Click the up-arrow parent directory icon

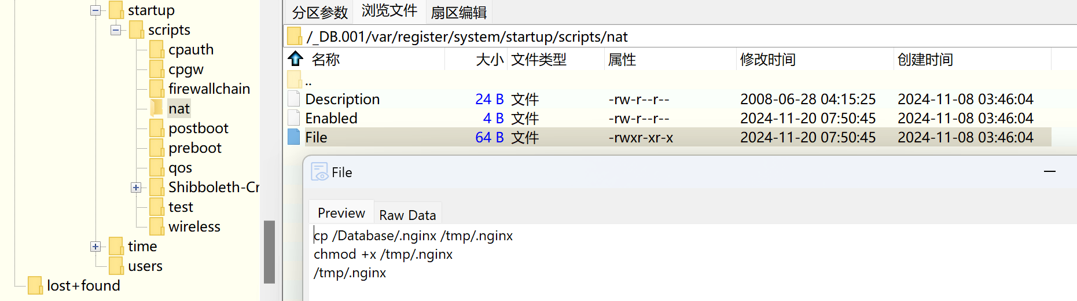coord(296,58)
